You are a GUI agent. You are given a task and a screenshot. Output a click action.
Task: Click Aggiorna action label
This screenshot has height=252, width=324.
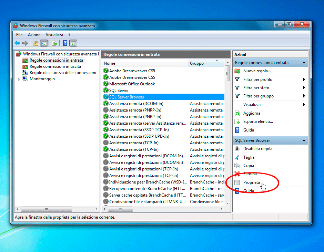252,113
